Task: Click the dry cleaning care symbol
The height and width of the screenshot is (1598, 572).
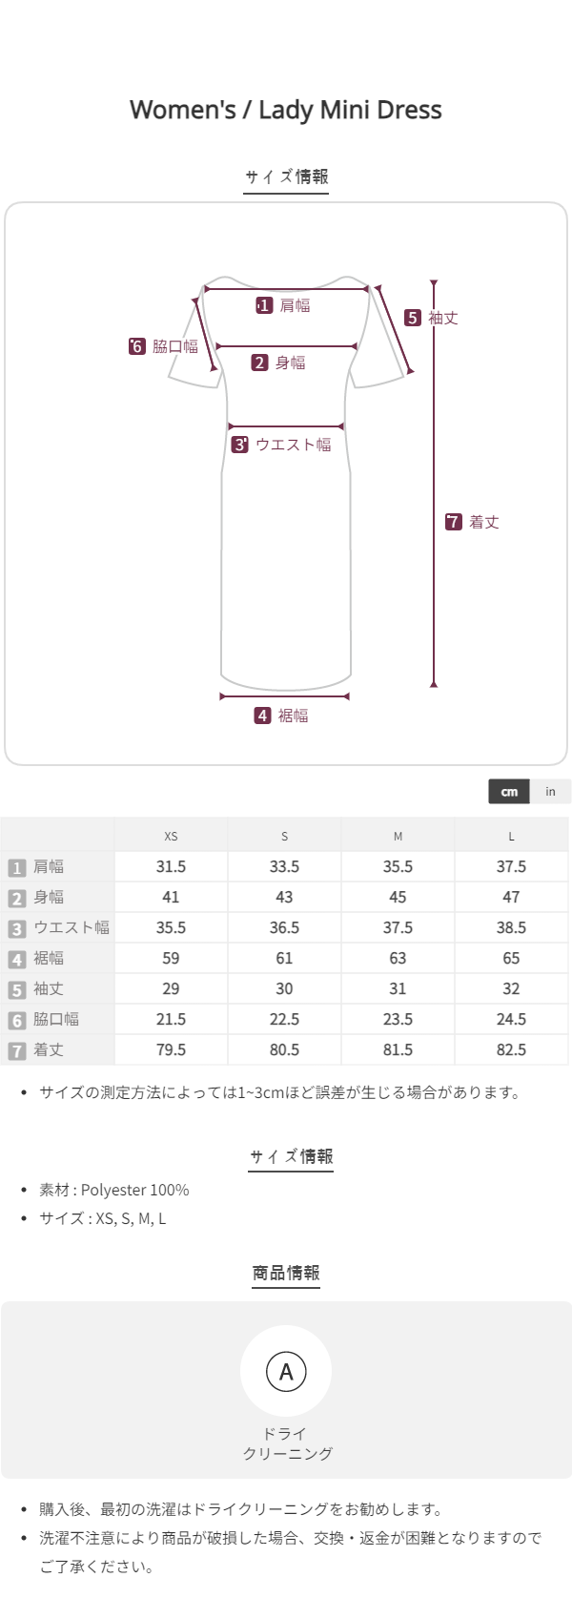Action: pyautogui.click(x=286, y=1372)
